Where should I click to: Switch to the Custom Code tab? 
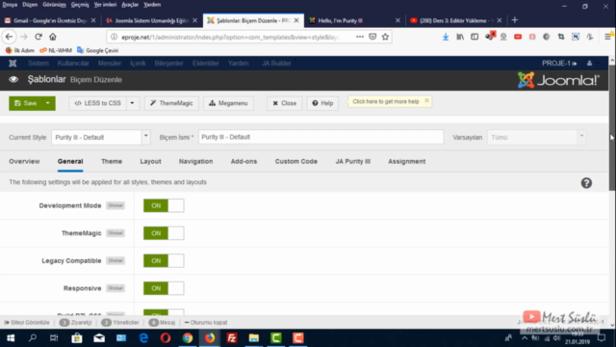coord(295,161)
